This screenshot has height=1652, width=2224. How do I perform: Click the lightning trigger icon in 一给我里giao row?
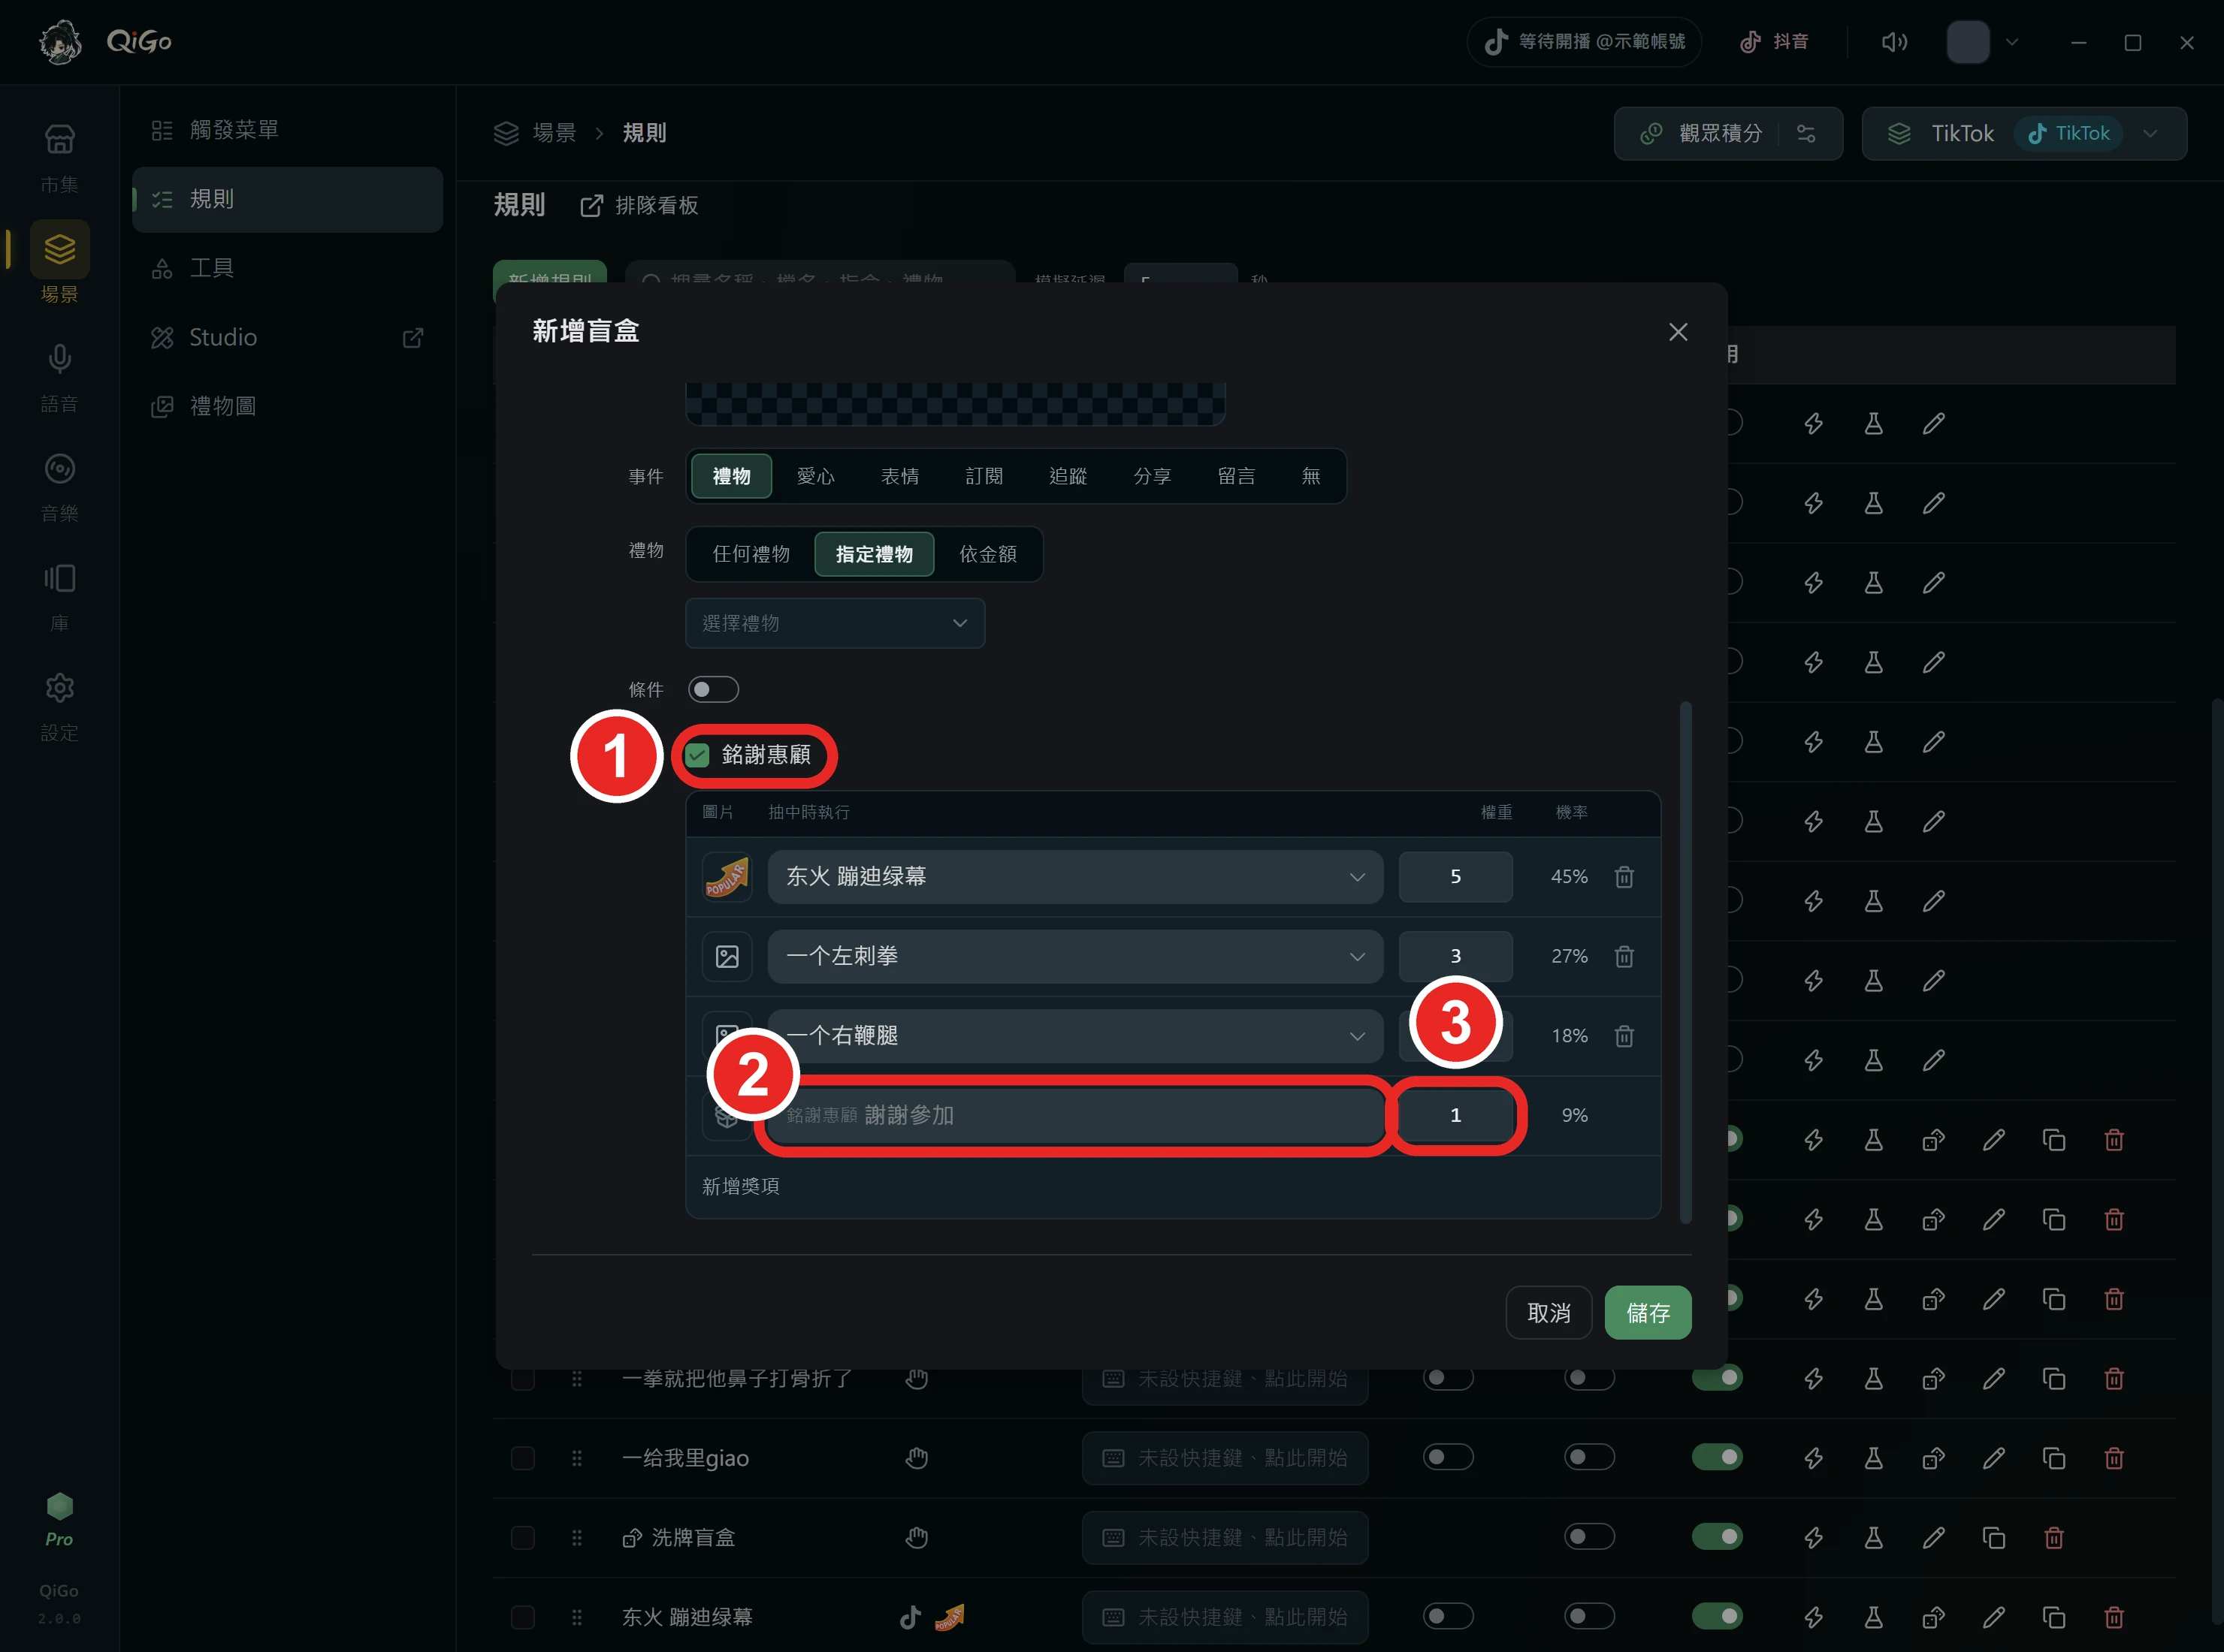pyautogui.click(x=1813, y=1458)
